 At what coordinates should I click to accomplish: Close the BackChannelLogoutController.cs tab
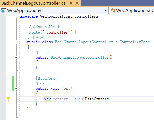pyautogui.click(x=77, y=3)
